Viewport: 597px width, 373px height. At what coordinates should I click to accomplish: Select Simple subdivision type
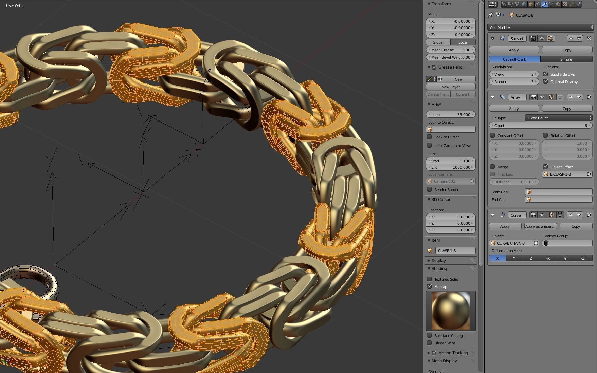(566, 59)
